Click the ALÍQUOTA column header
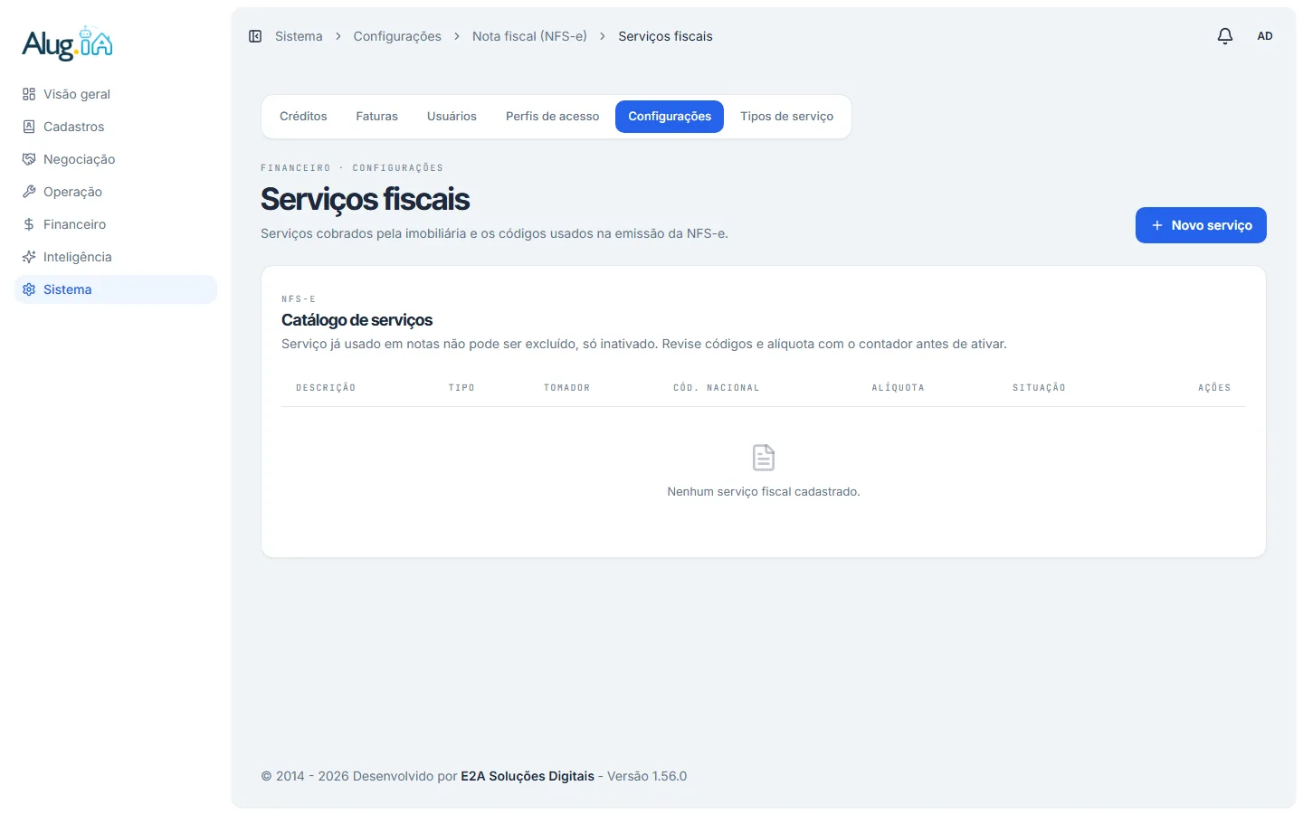 point(899,388)
